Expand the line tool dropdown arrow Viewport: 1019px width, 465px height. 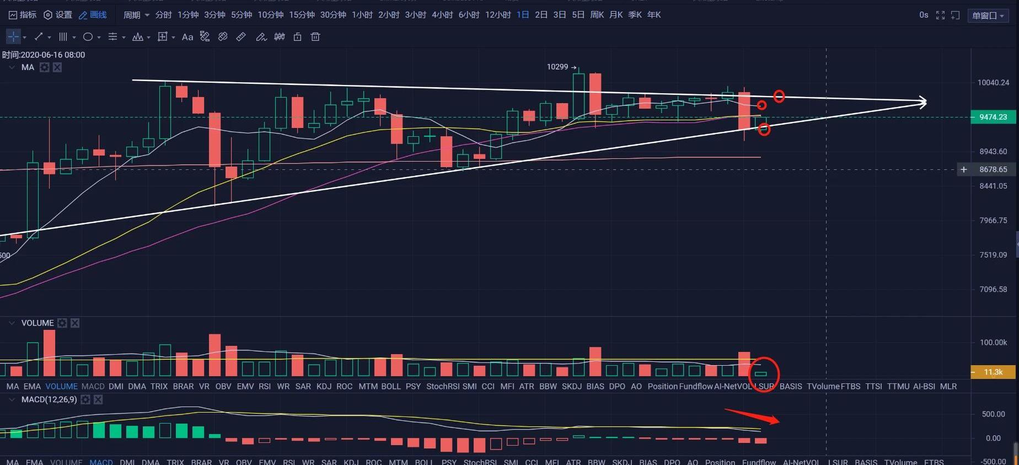[49, 38]
